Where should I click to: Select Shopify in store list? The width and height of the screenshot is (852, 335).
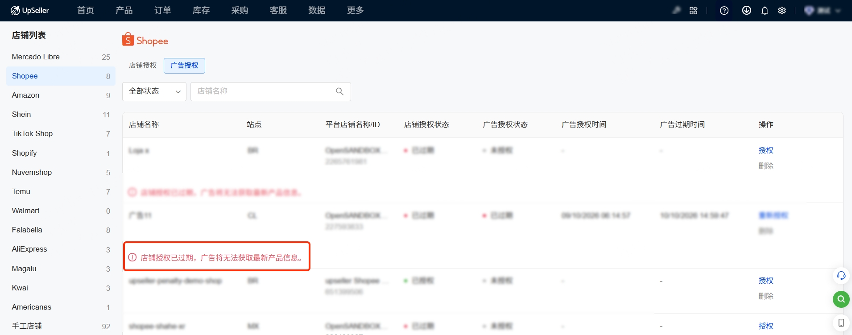(x=61, y=153)
